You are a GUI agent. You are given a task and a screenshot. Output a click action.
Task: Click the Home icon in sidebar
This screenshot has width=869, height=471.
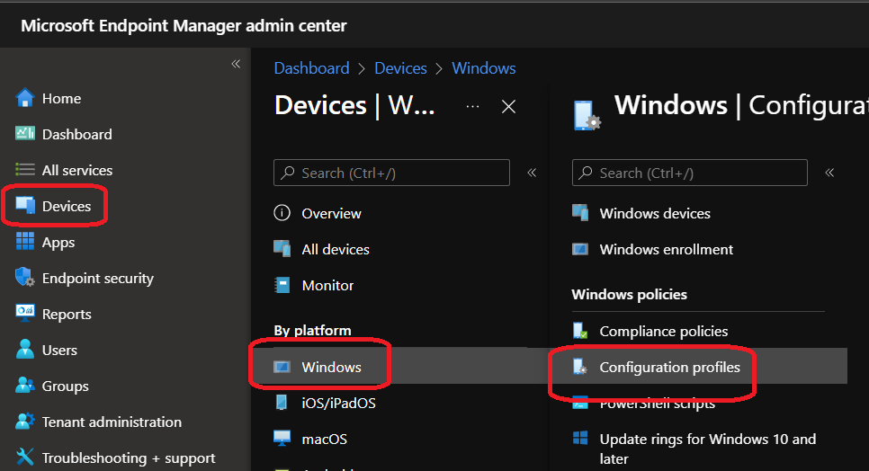coord(25,99)
